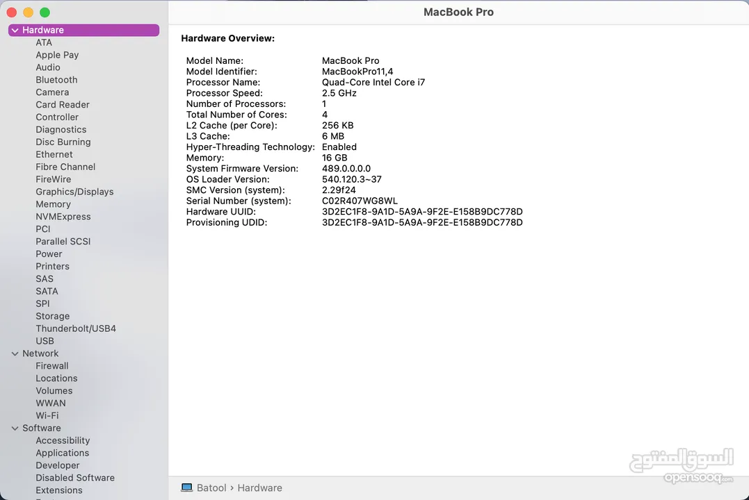Open Disc Burning in the sidebar
The height and width of the screenshot is (500, 749).
tap(63, 142)
